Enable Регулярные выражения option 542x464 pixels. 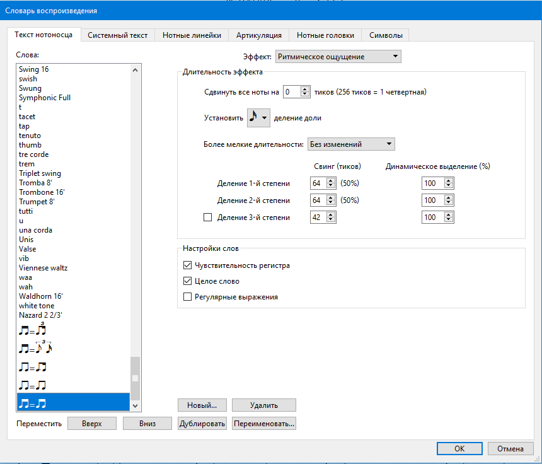[x=187, y=297]
